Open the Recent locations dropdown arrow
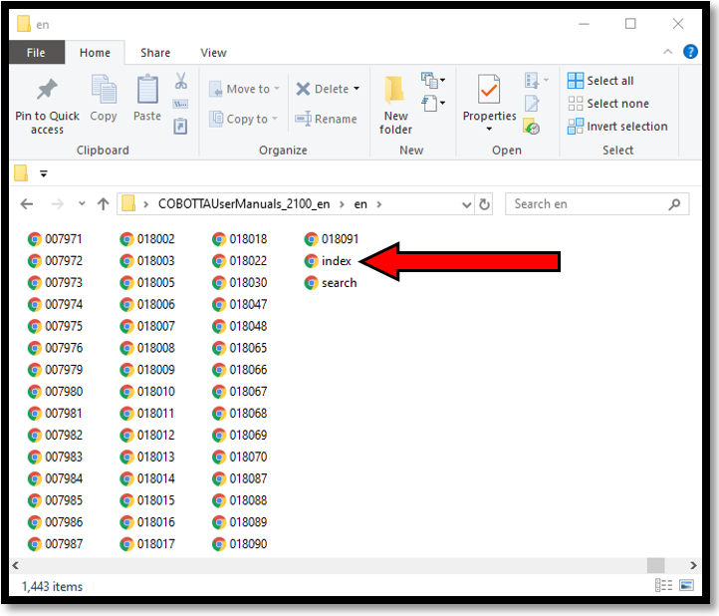Viewport: 719px width, 616px height. [82, 203]
